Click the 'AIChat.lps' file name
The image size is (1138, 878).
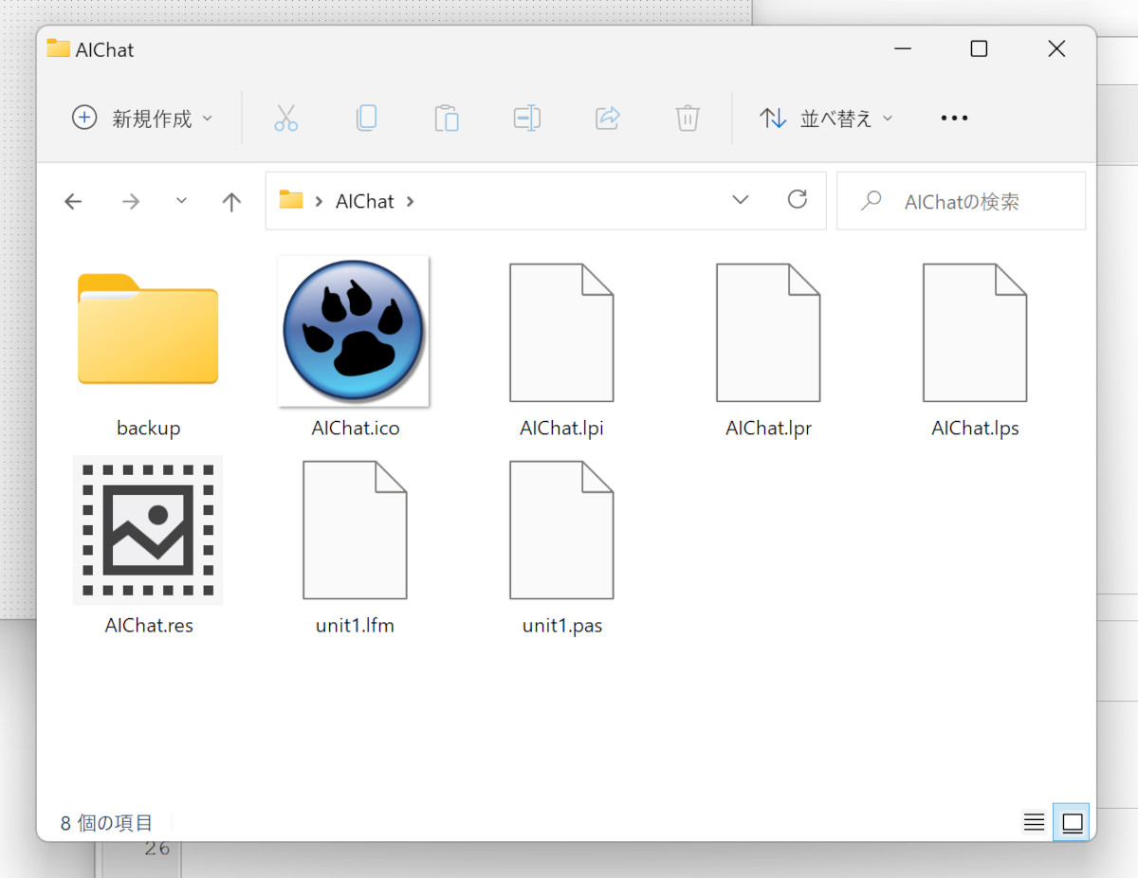(x=975, y=429)
